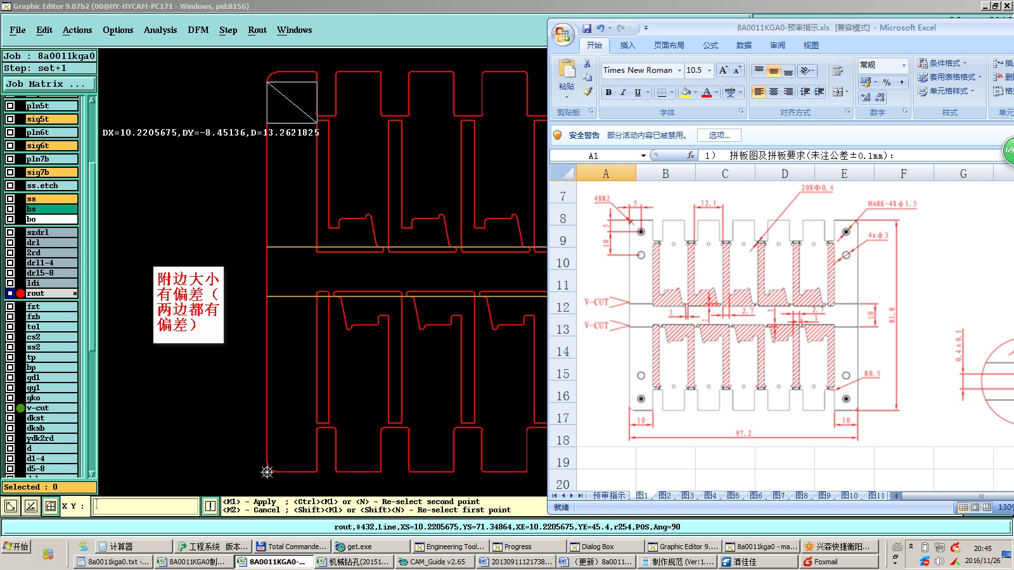Open the Analysis menu
Screen dimensions: 1014x570
coord(160,30)
